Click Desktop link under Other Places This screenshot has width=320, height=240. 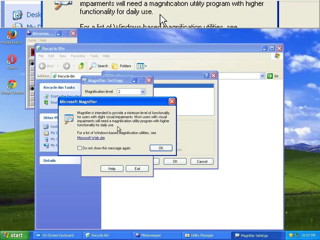point(51,127)
